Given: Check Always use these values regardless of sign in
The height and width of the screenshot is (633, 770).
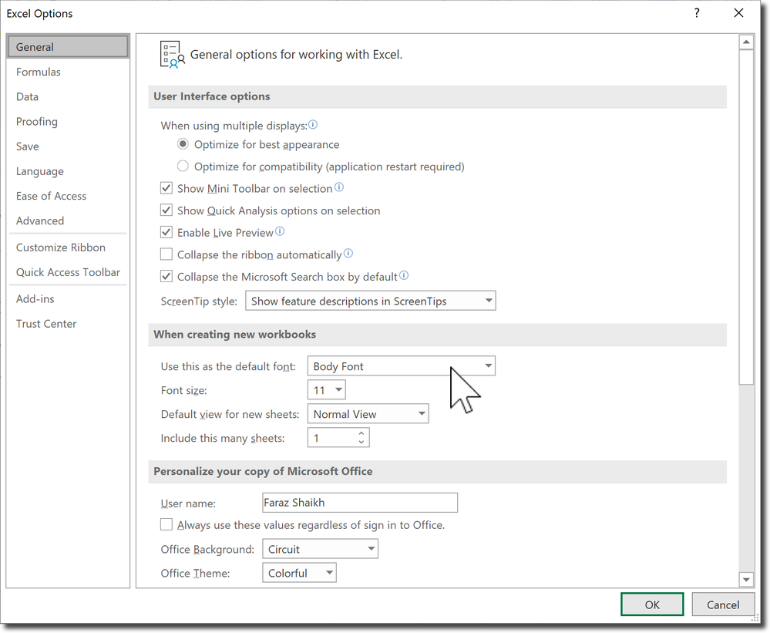Looking at the screenshot, I should point(166,525).
